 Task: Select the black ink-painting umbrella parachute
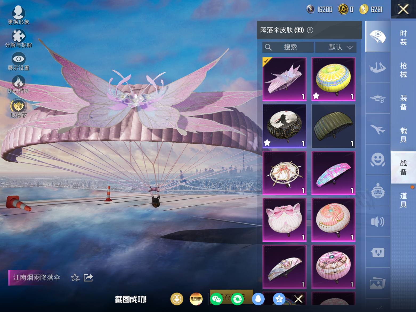coord(284,126)
